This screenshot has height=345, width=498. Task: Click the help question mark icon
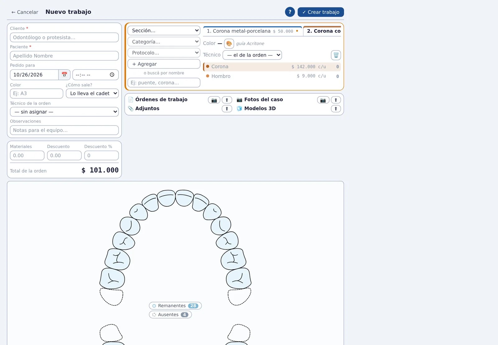(x=290, y=12)
